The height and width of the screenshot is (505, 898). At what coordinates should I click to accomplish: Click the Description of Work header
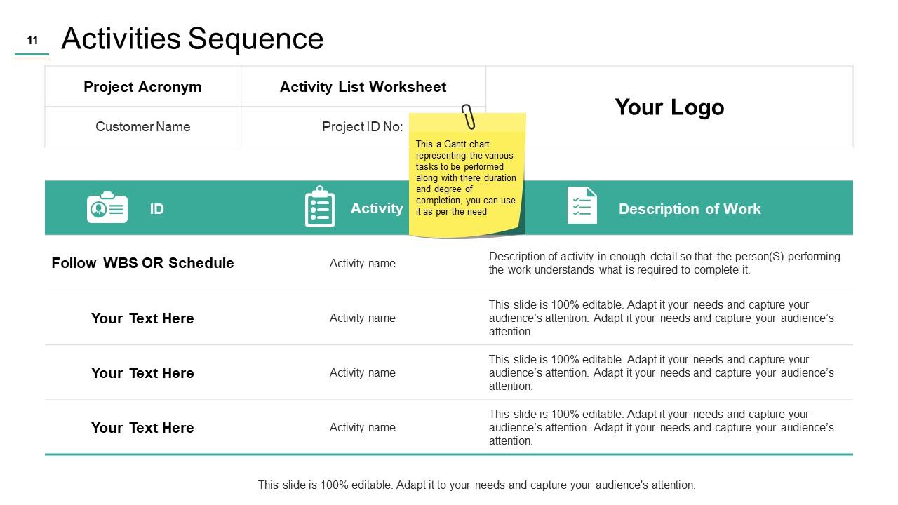[x=689, y=209]
